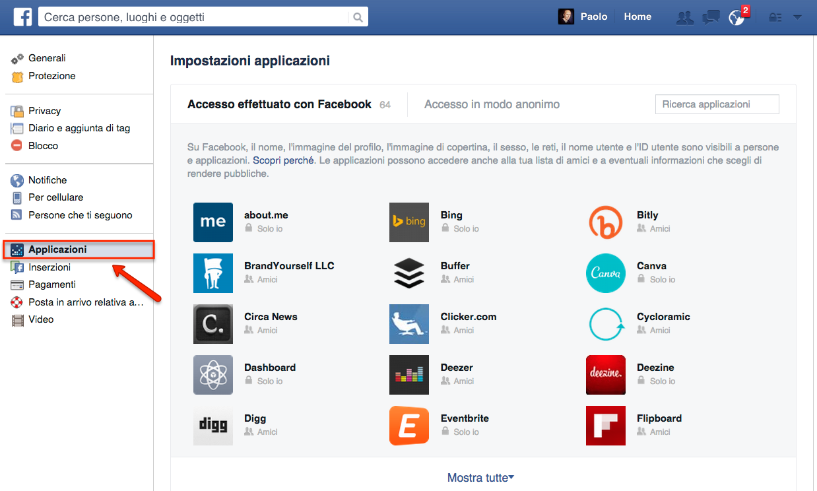Open Blocco settings
817x491 pixels.
tap(43, 146)
